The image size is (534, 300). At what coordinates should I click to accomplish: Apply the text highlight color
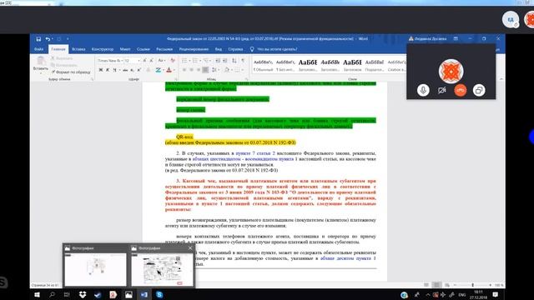tap(158, 70)
